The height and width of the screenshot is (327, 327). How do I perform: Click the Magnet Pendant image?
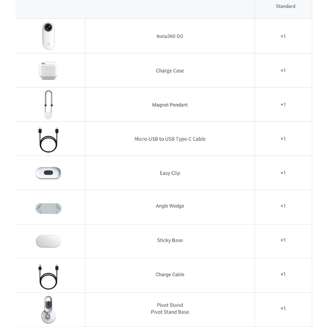coord(48,105)
